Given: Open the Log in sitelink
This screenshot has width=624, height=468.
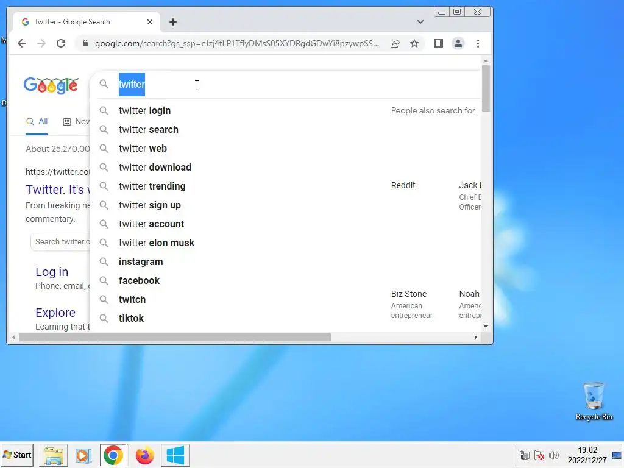Looking at the screenshot, I should coord(52,272).
